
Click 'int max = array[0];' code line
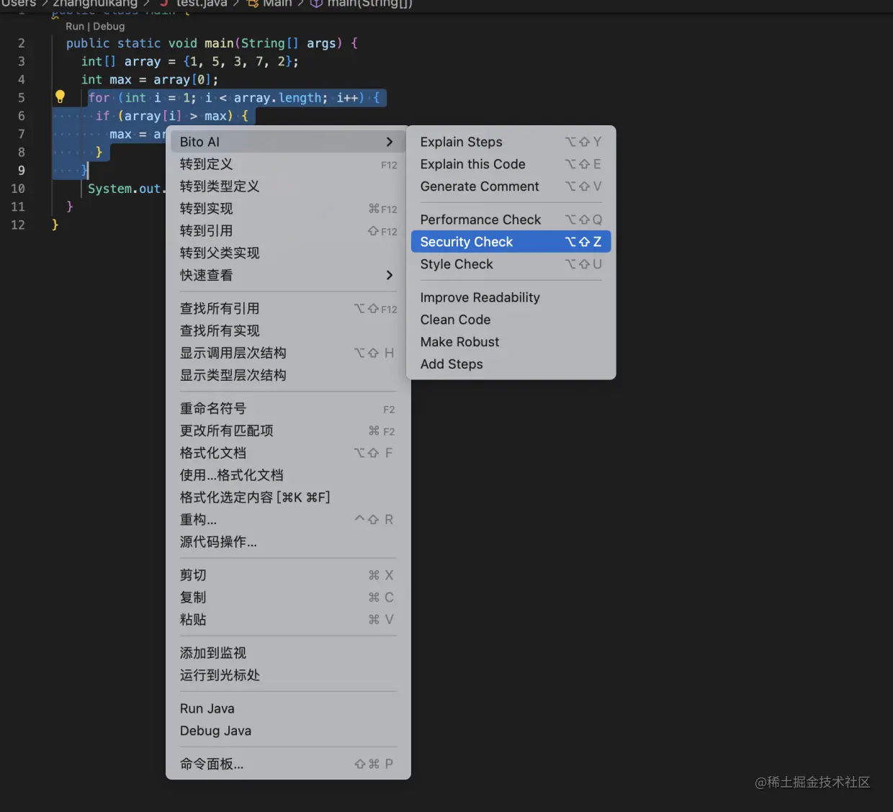(x=150, y=79)
